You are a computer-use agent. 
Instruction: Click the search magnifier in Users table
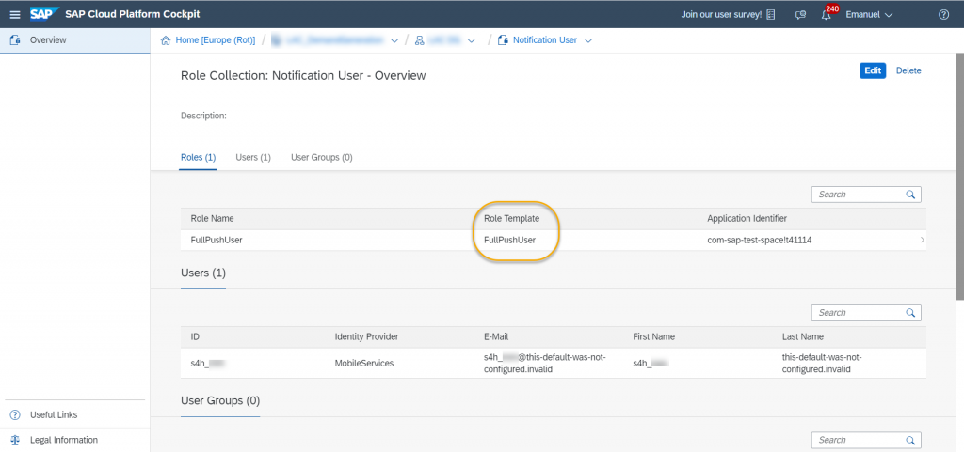910,313
